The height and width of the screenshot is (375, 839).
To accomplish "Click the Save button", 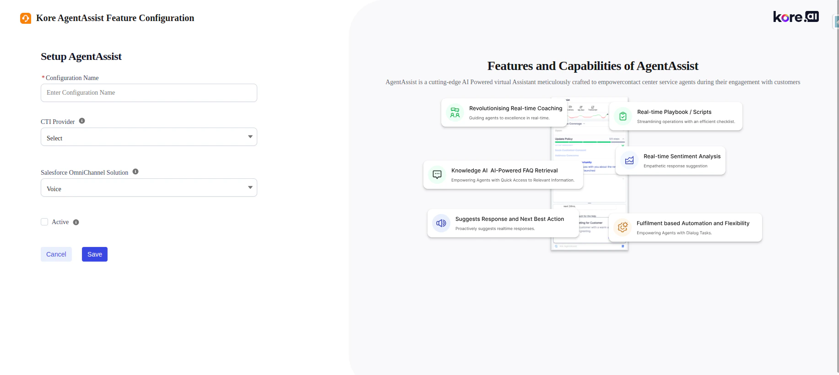I will pos(94,254).
